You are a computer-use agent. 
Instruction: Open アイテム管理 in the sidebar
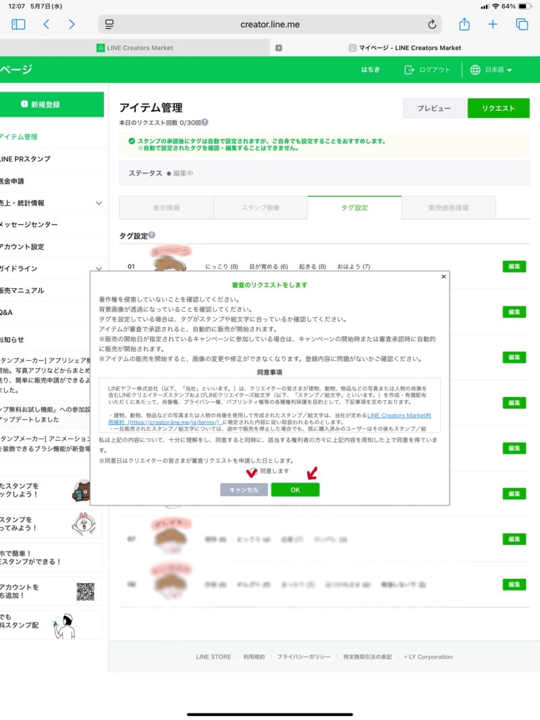tap(19, 137)
